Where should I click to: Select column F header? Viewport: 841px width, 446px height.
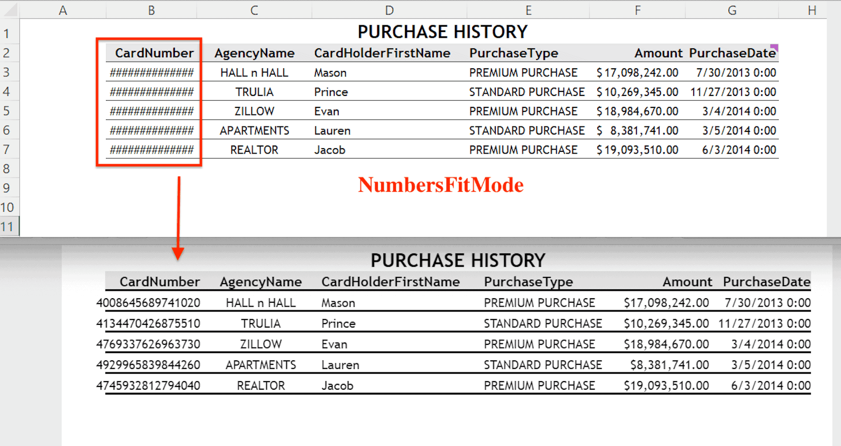637,10
